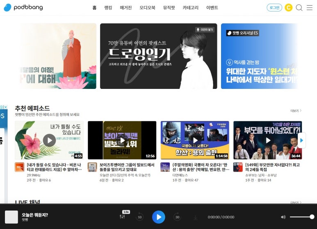Image resolution: width=317 pixels, height=229 pixels.
Task: Mute audio with the speaker icon
Action: [283, 217]
